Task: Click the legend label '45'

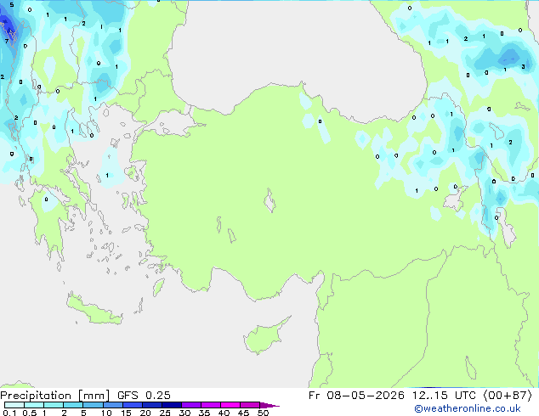Action: point(243,413)
